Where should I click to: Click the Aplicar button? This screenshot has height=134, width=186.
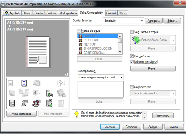(153, 127)
